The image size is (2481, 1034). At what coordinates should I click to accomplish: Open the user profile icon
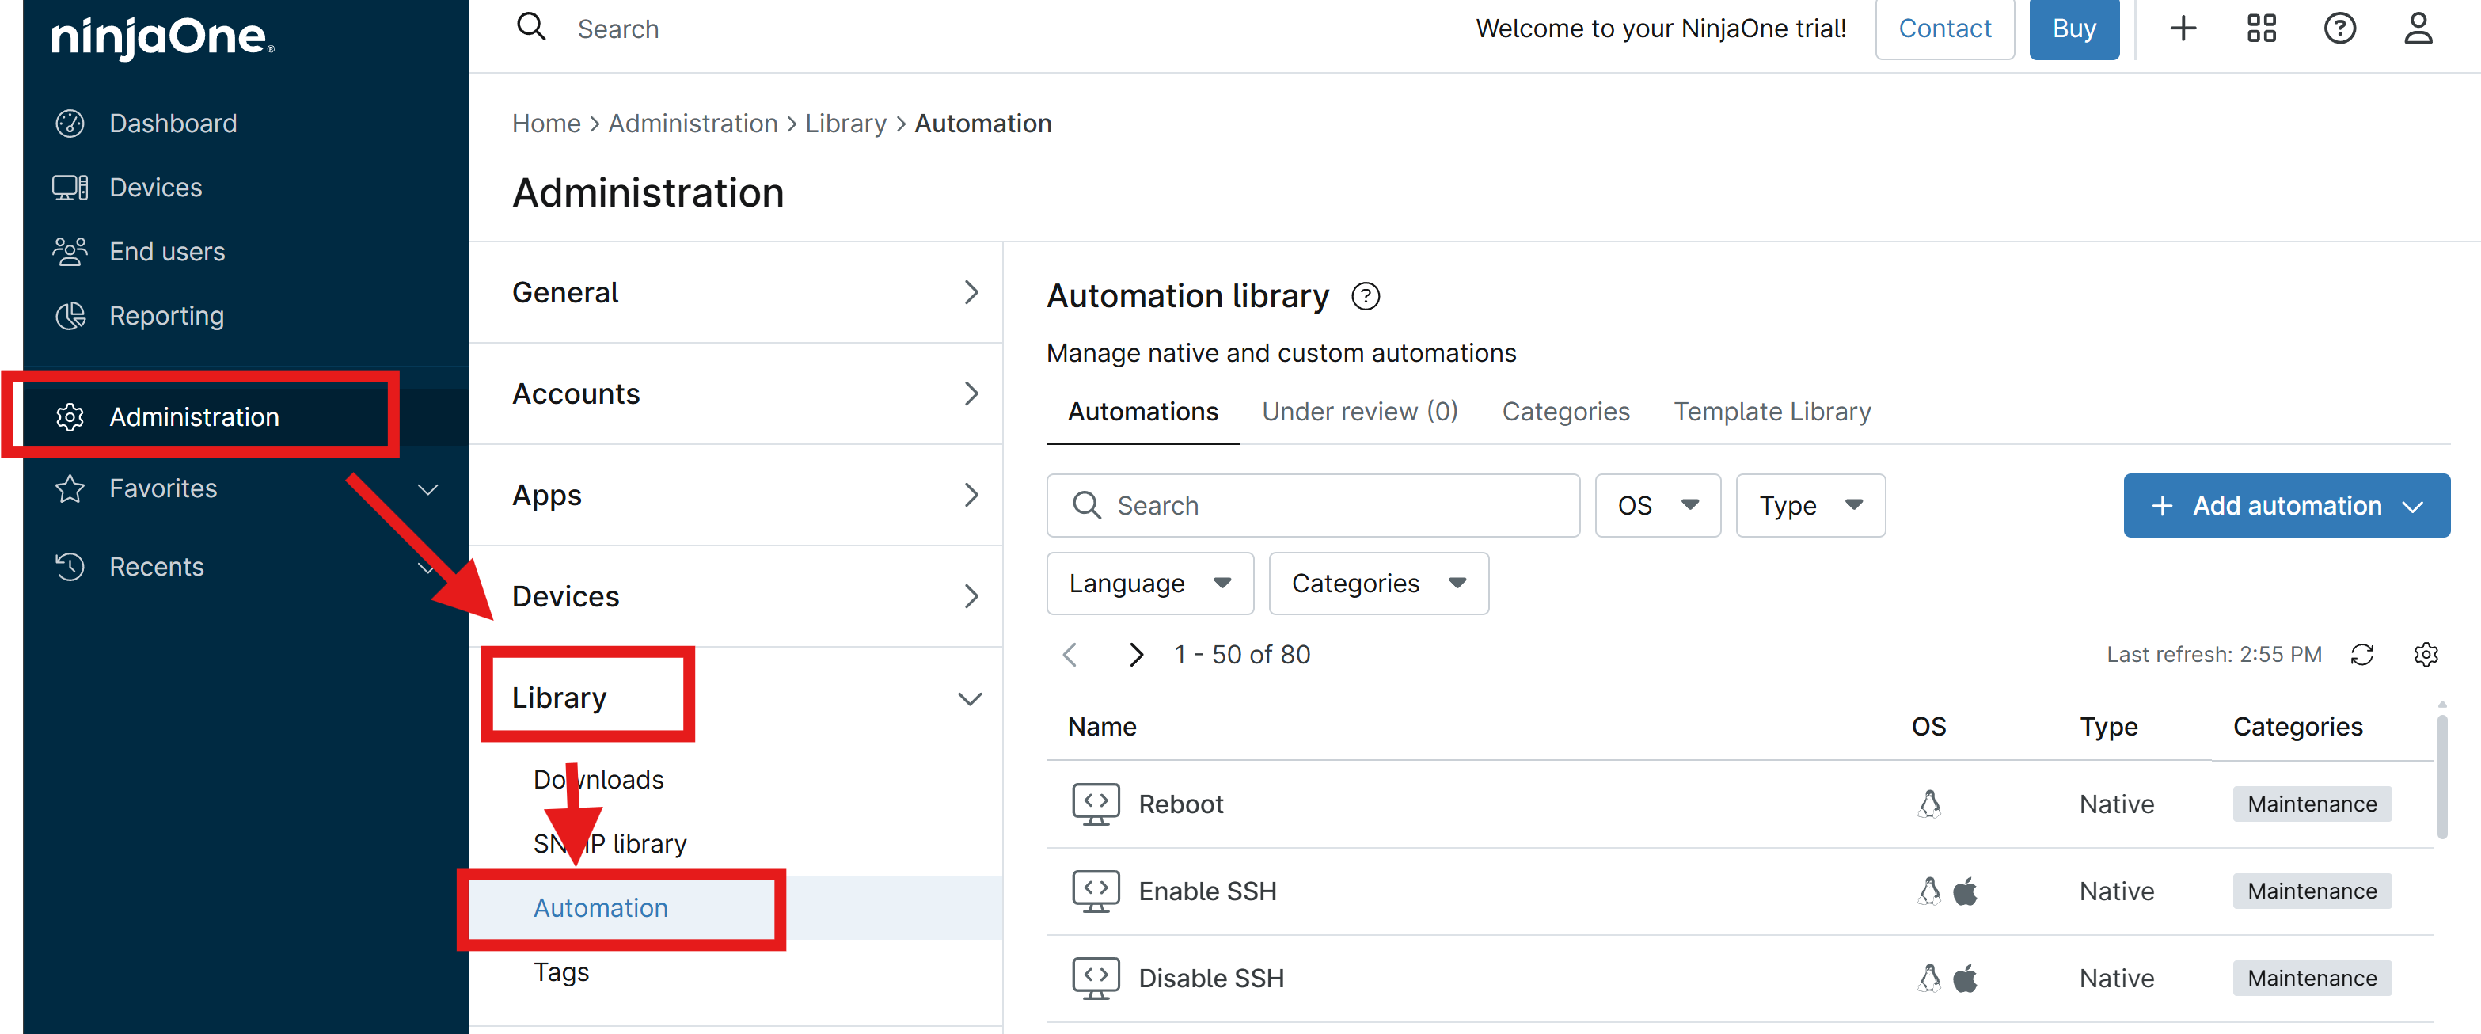[x=2418, y=28]
